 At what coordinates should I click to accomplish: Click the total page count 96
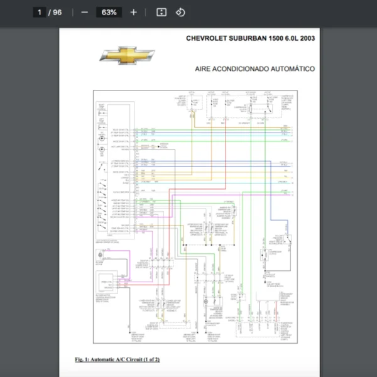57,13
